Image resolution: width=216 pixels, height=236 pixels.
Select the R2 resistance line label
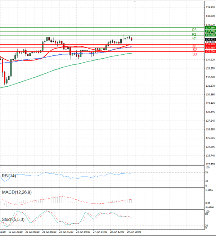(194, 34)
